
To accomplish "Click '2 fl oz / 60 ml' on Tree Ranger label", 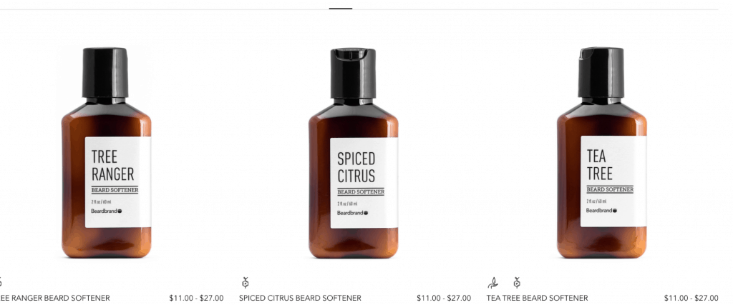I will point(100,202).
